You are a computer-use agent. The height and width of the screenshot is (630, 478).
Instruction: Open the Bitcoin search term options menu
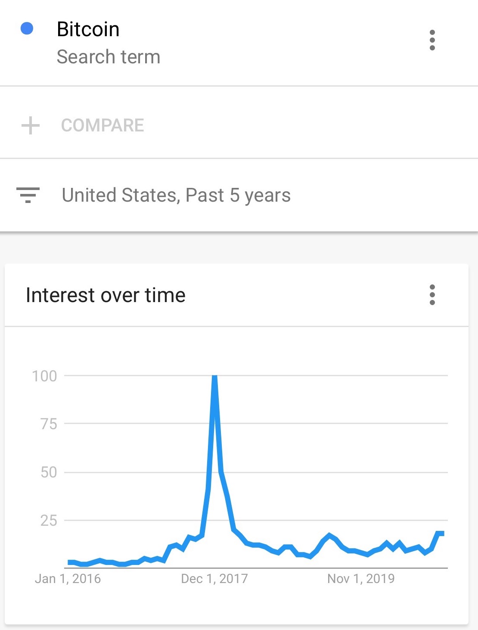coord(432,40)
